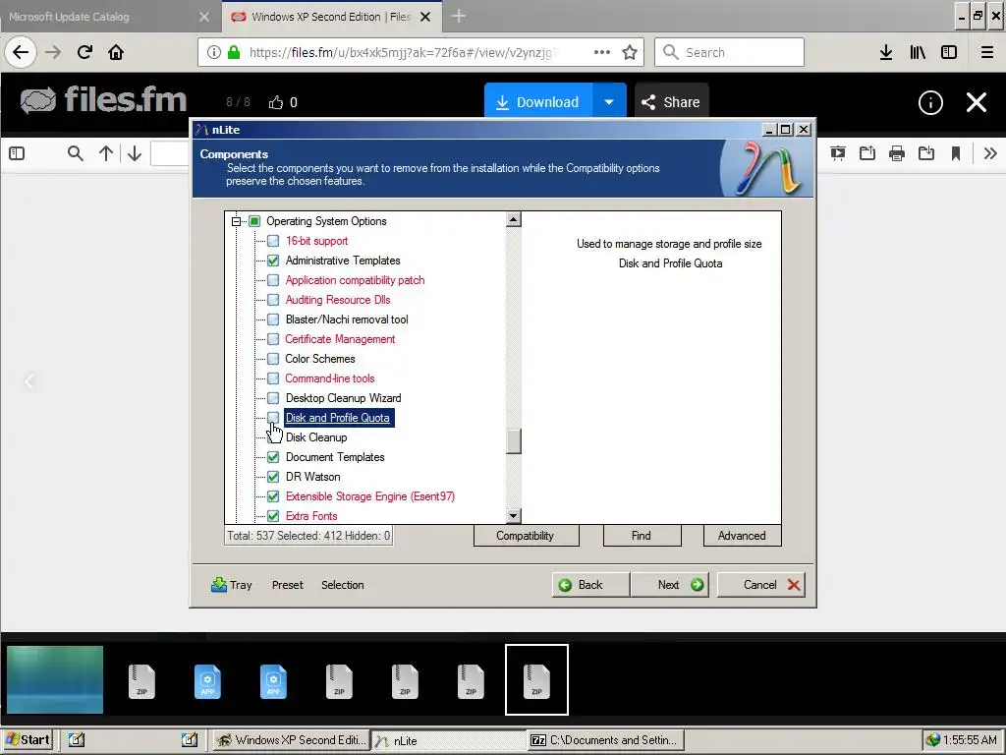Screen dimensions: 1006x755
Task: Uncheck DR Watson checkbox
Action: point(273,477)
